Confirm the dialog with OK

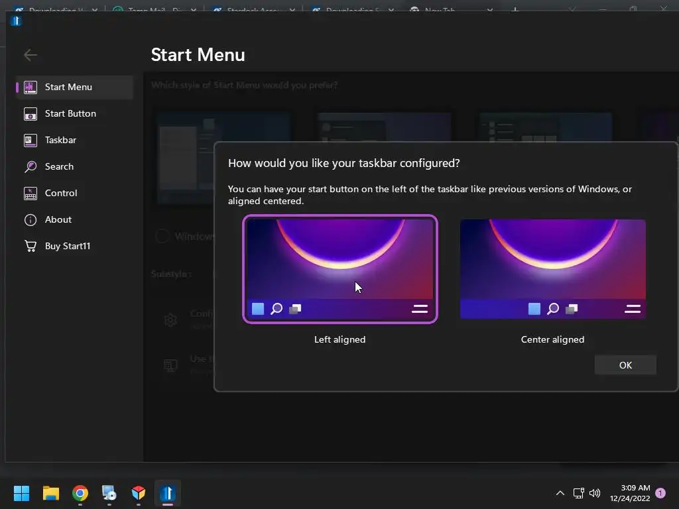pyautogui.click(x=625, y=365)
